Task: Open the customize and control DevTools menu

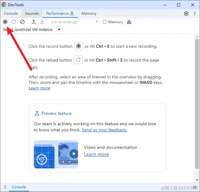Action: coord(194,13)
